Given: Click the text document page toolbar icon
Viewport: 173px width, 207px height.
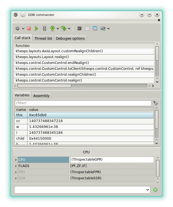Looking at the screenshot, I should [x=87, y=28].
